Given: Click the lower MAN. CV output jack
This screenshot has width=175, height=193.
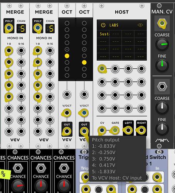Looking at the screenshot, I should 162,86.
